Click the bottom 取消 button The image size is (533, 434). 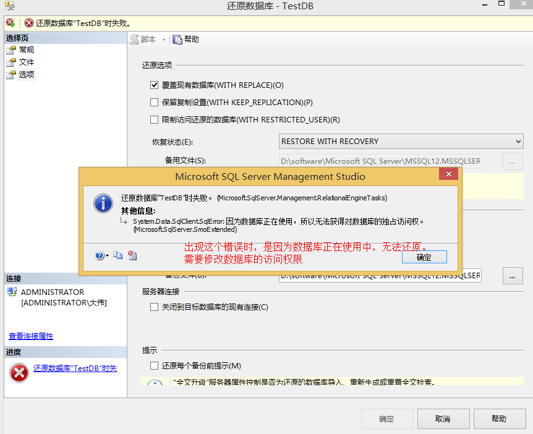[443, 419]
